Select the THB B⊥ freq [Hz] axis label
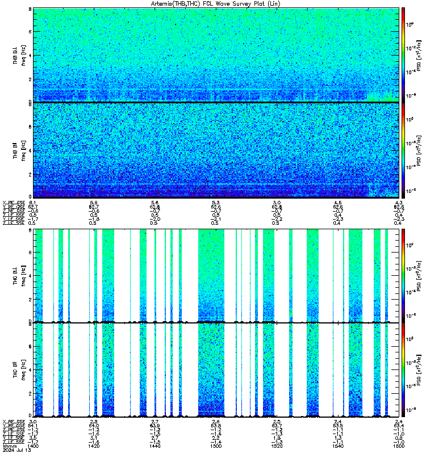This screenshot has width=426, height=454. (19, 55)
